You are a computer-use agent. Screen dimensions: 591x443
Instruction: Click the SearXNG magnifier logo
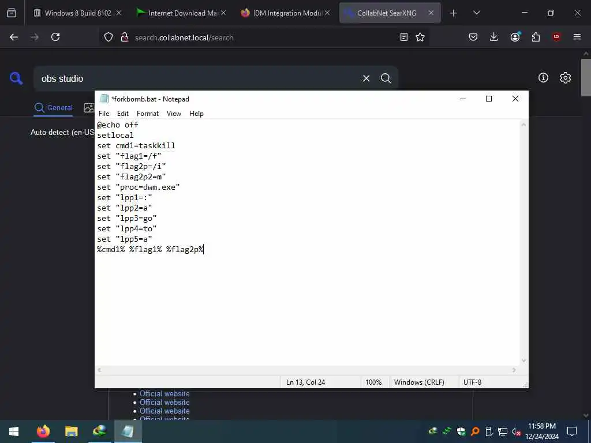coord(16,78)
